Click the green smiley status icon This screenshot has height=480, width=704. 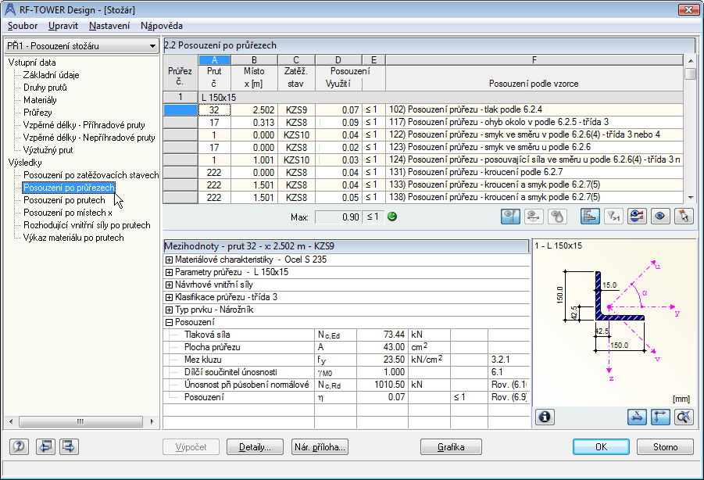coord(392,217)
